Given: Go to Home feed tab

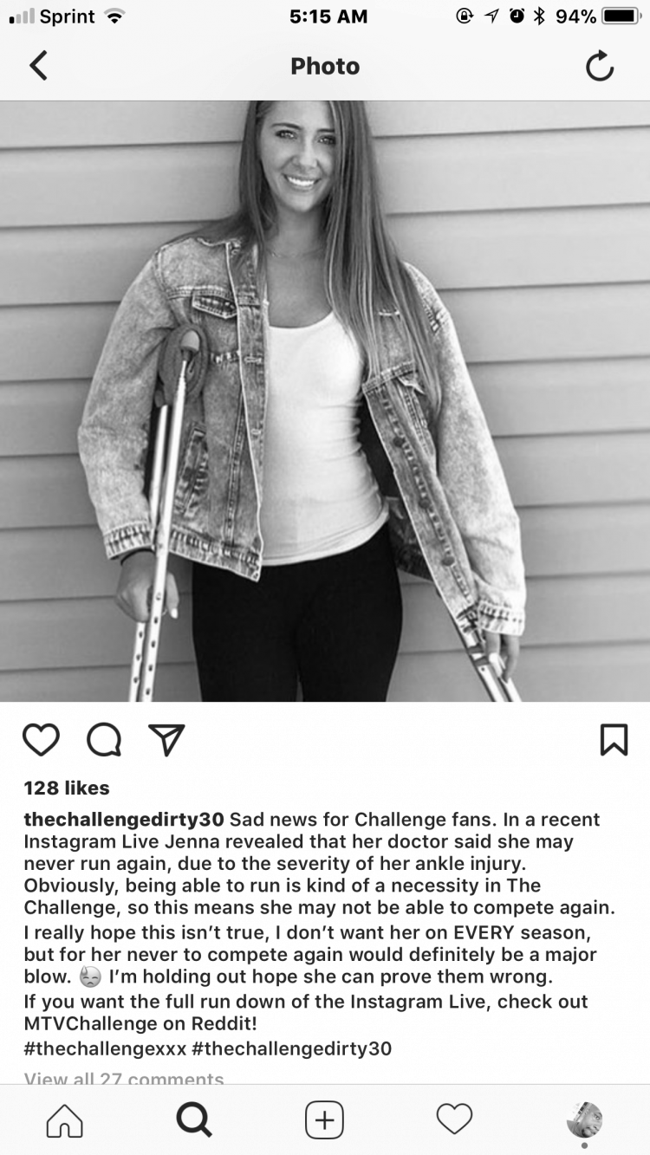Looking at the screenshot, I should [x=65, y=1119].
